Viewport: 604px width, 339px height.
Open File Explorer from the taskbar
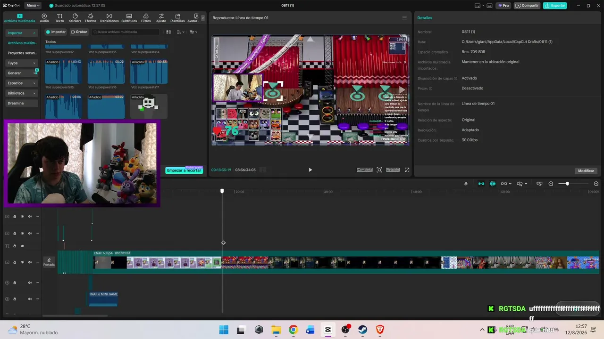276,330
